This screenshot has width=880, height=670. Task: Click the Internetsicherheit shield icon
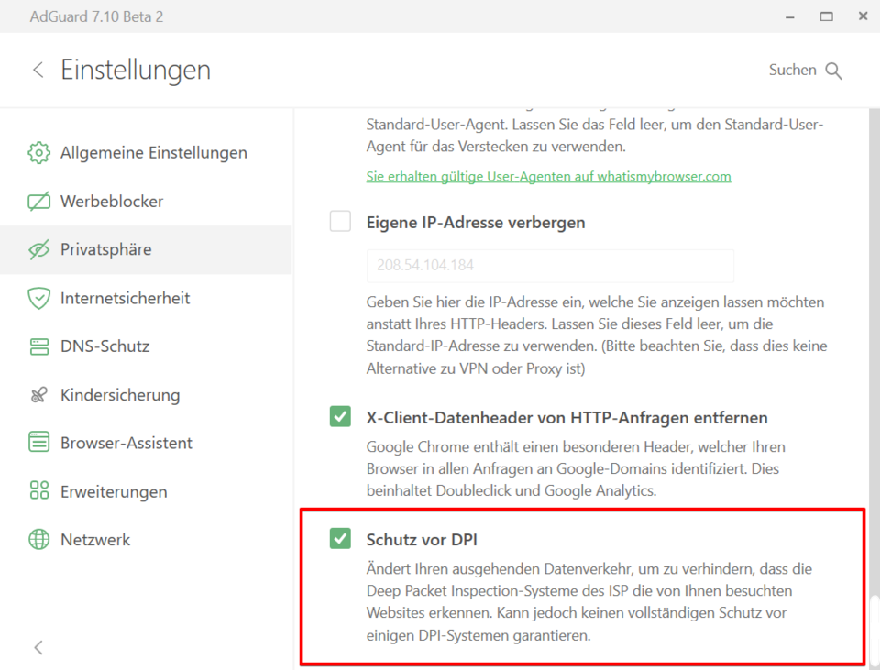click(x=38, y=298)
